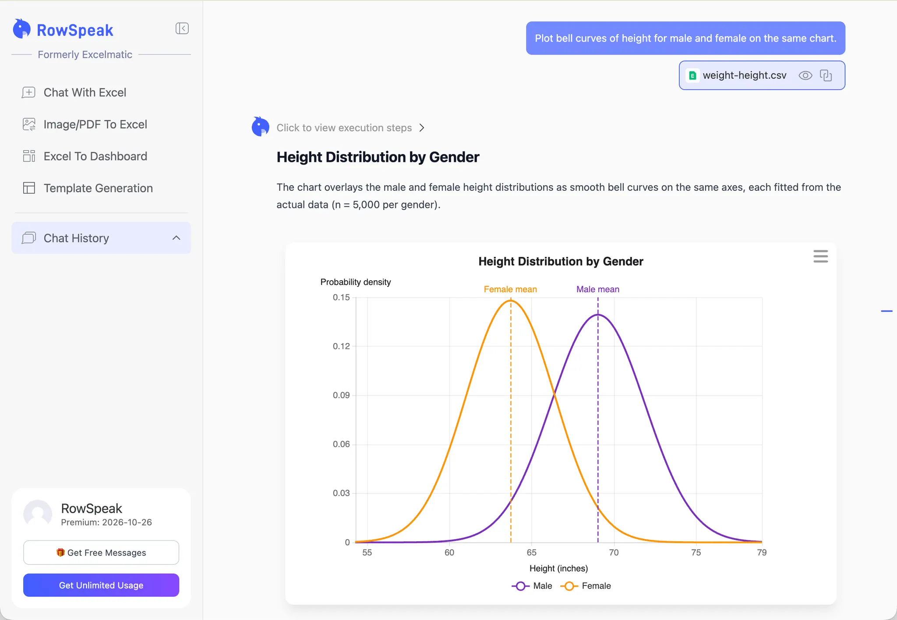Open Image/PDF To Excel
The width and height of the screenshot is (897, 620).
101,124
